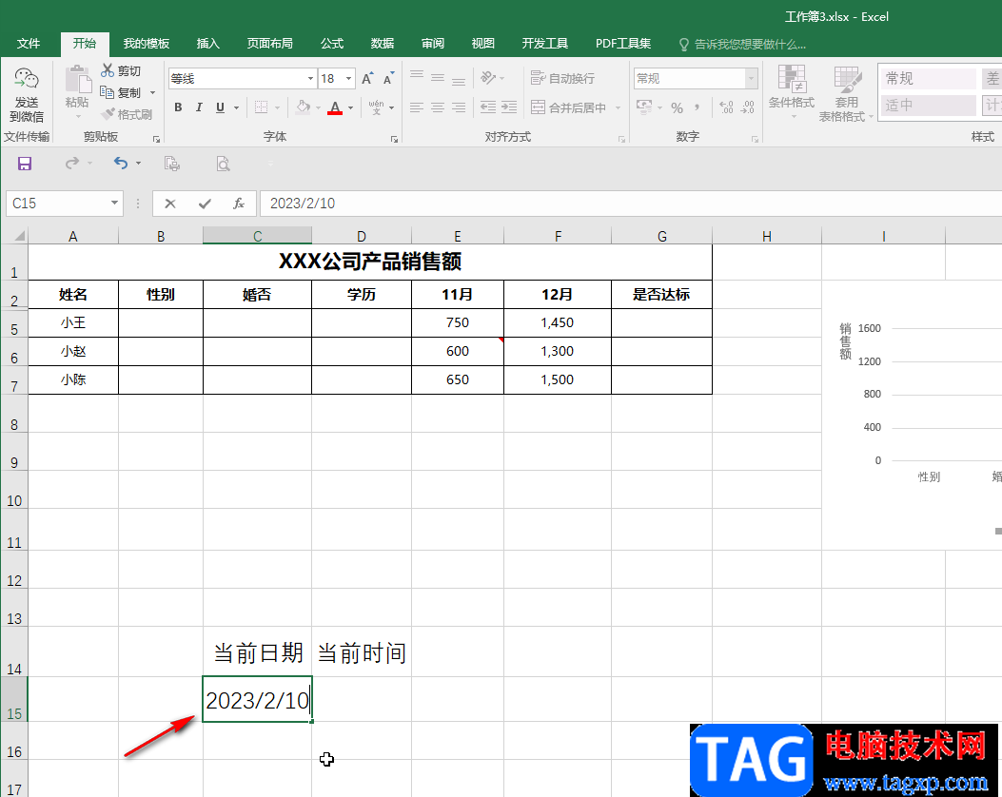Viewport: 1002px width, 797px height.
Task: Switch to the 插入 Insert tab
Action: click(x=207, y=44)
